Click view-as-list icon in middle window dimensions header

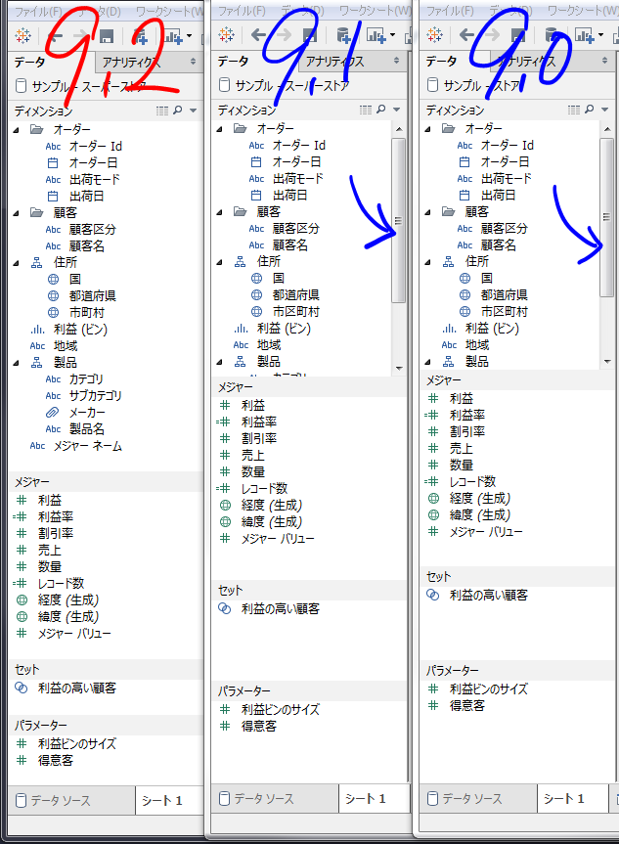366,110
